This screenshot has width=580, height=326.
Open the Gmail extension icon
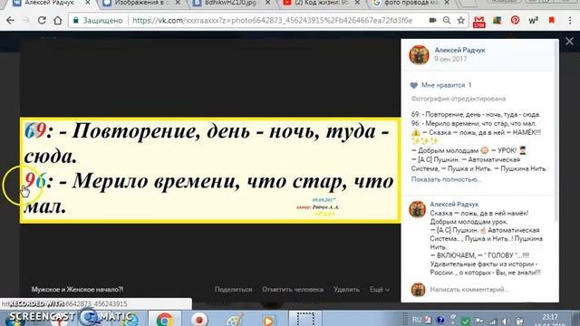pyautogui.click(x=479, y=22)
